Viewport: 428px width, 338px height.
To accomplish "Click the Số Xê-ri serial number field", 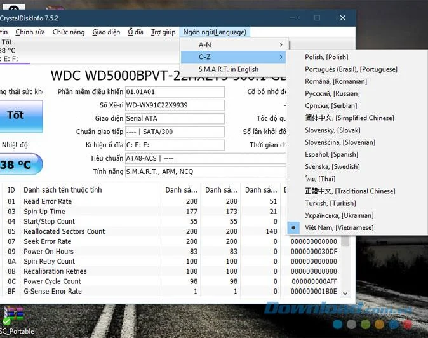I will click(175, 105).
